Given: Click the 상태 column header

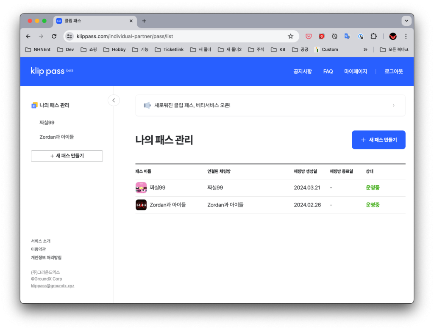Looking at the screenshot, I should (370, 171).
